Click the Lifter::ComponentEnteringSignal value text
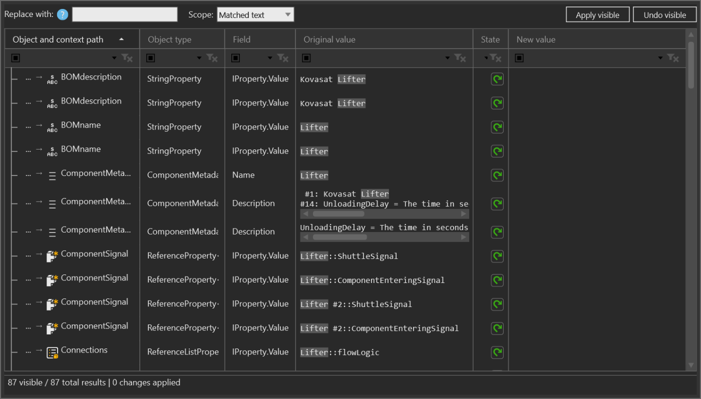This screenshot has width=701, height=399. click(373, 280)
